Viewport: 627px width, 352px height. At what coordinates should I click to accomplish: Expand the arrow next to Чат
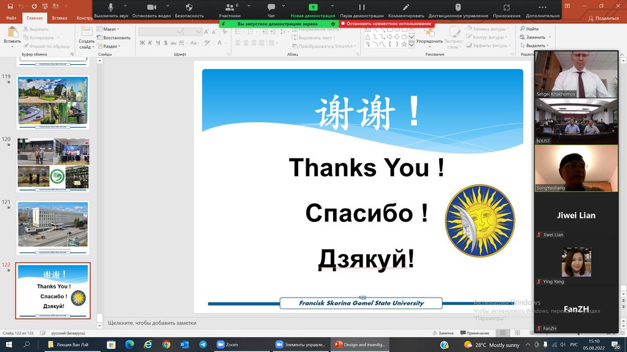(283, 6)
